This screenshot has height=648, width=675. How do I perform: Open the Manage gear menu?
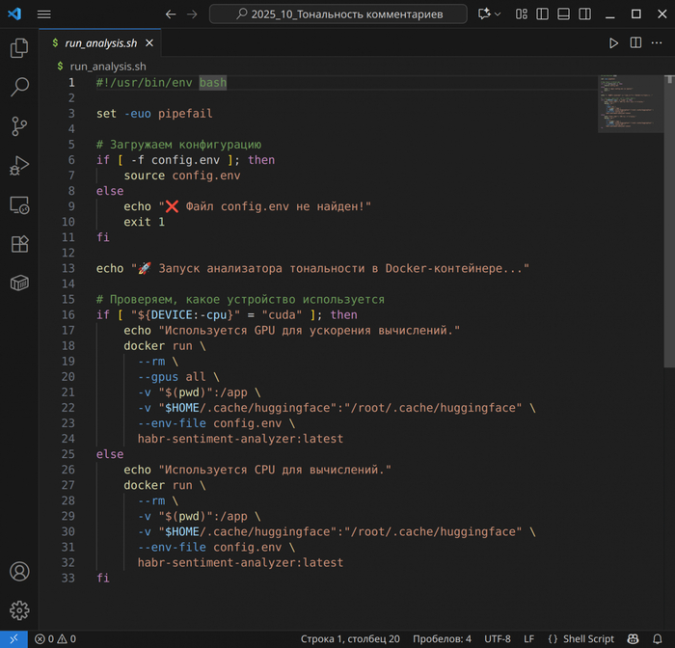[19, 610]
